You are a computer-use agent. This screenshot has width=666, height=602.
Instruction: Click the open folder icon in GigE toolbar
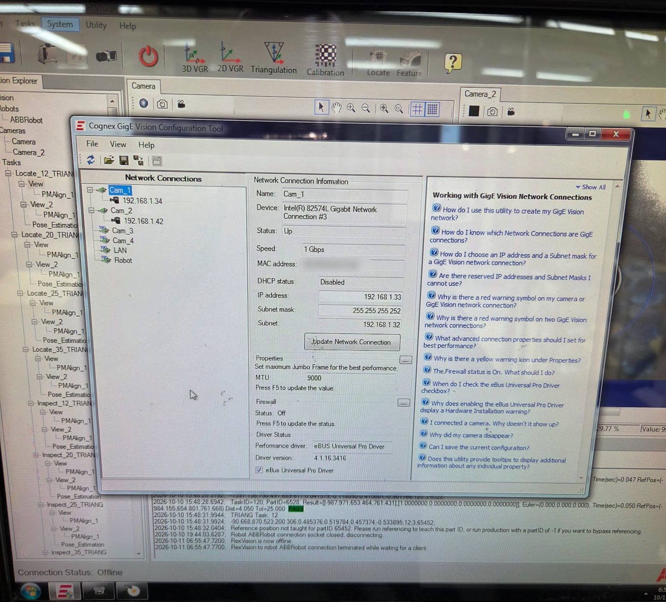pyautogui.click(x=109, y=161)
